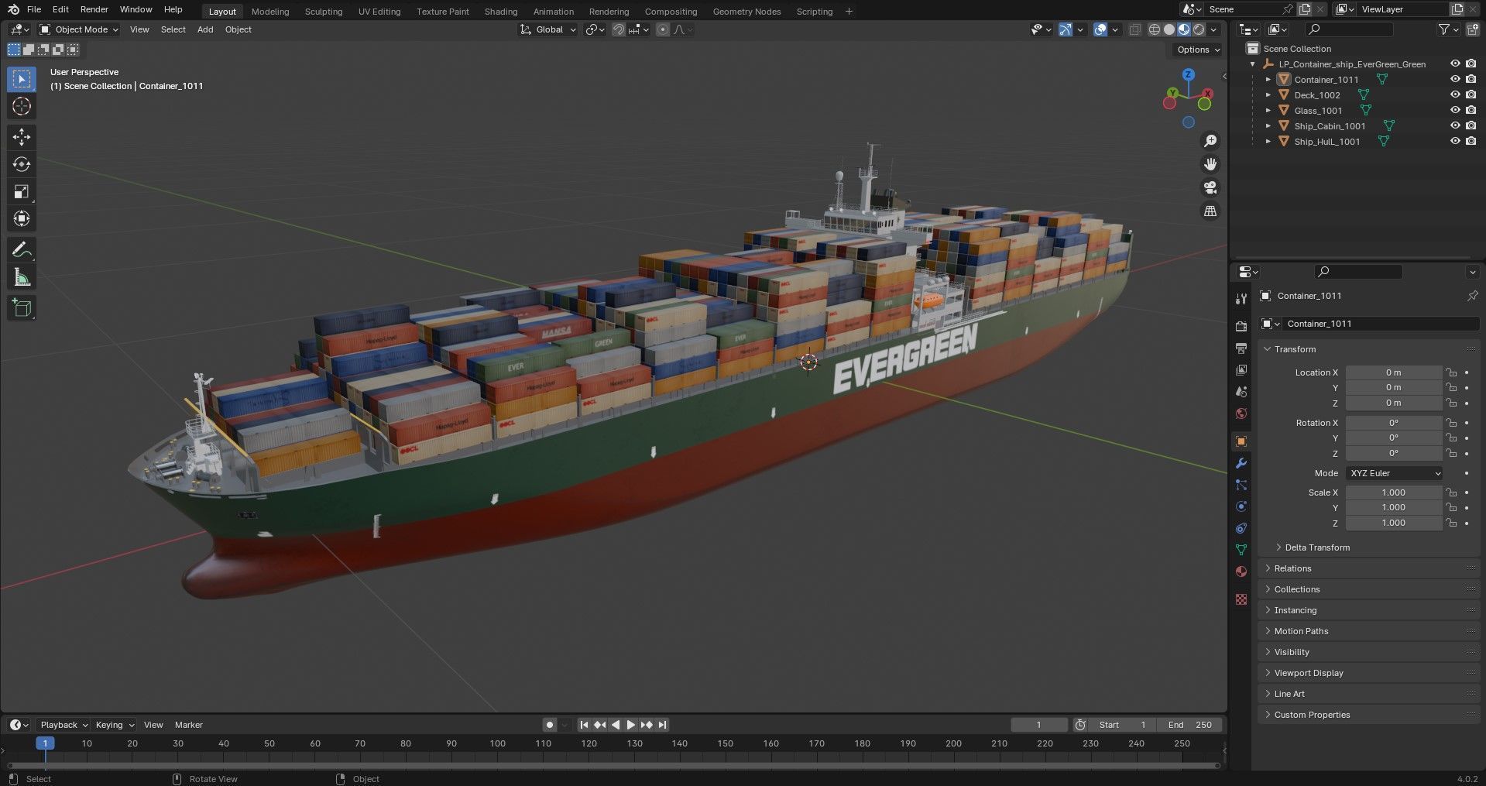Click the Rotation Z value field

(x=1394, y=453)
